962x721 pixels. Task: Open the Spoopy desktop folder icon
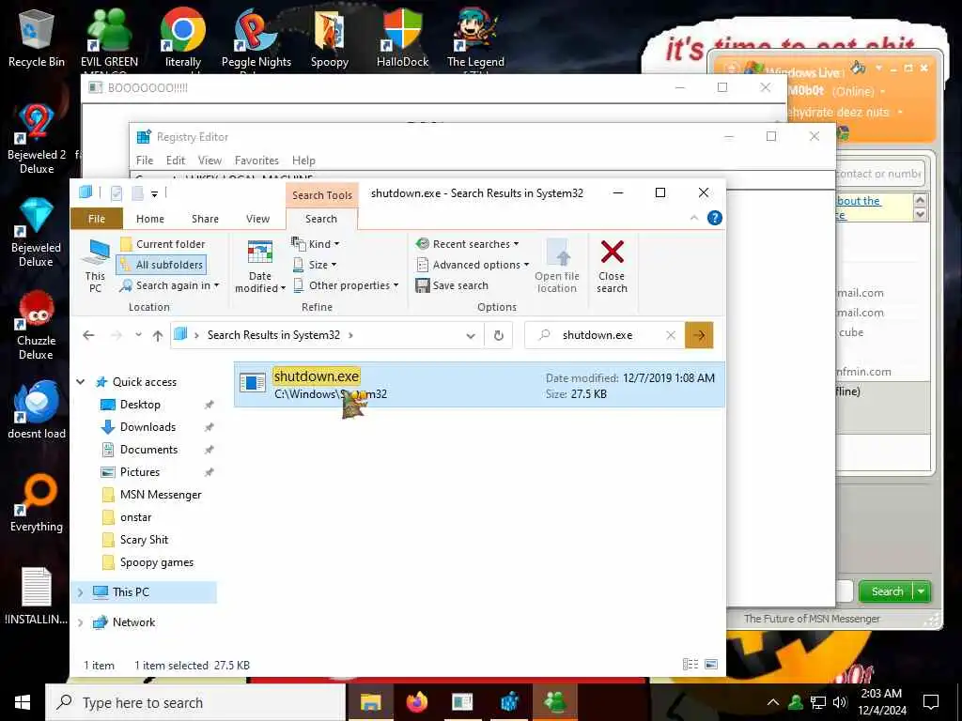[330, 37]
